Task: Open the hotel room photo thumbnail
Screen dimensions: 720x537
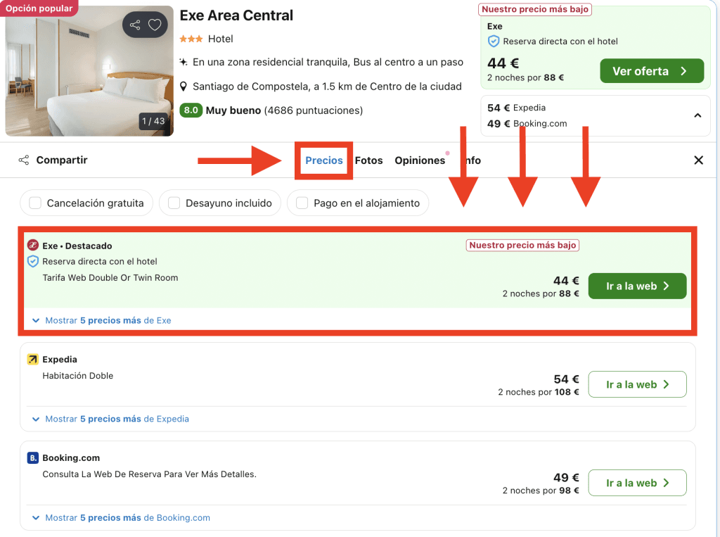Action: (89, 71)
